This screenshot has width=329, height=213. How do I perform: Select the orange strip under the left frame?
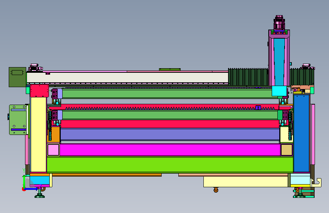click(x=107, y=175)
